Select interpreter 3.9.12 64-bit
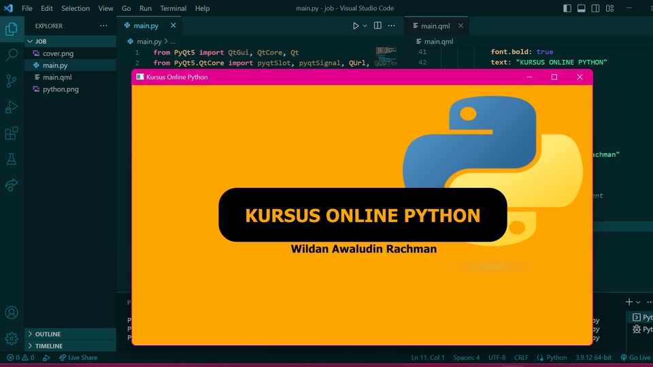The image size is (653, 367). (593, 357)
